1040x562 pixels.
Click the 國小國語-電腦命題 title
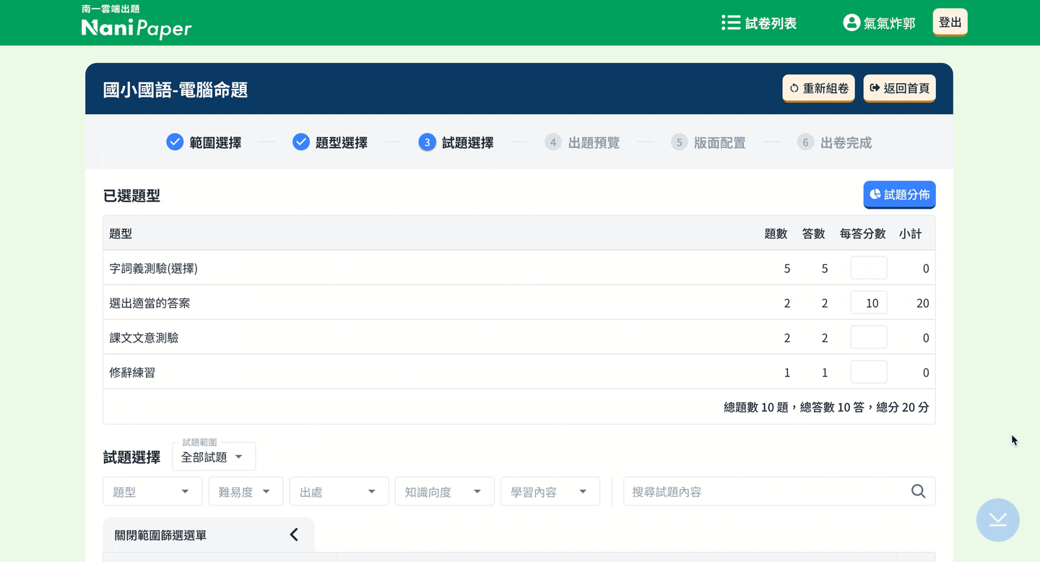click(175, 90)
